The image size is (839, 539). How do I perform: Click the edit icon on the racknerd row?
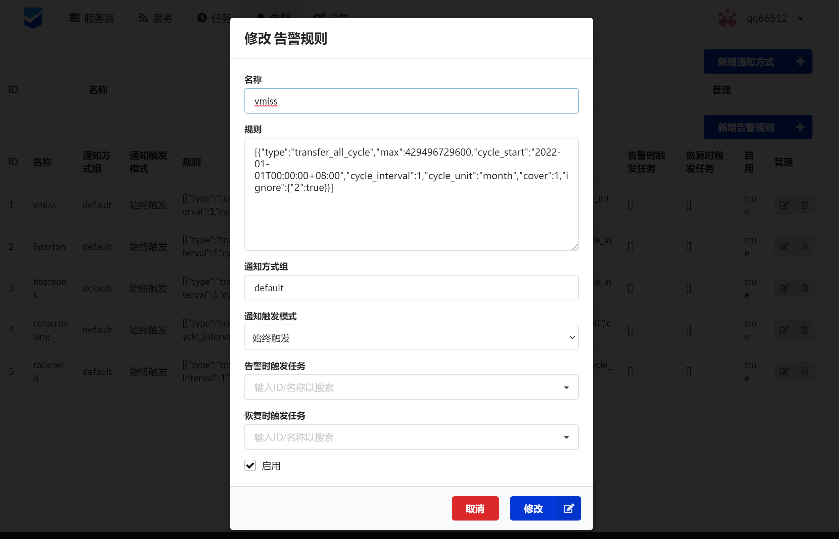pos(784,371)
